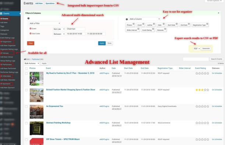Check the Abstract Painting Workshop event row

27,123
